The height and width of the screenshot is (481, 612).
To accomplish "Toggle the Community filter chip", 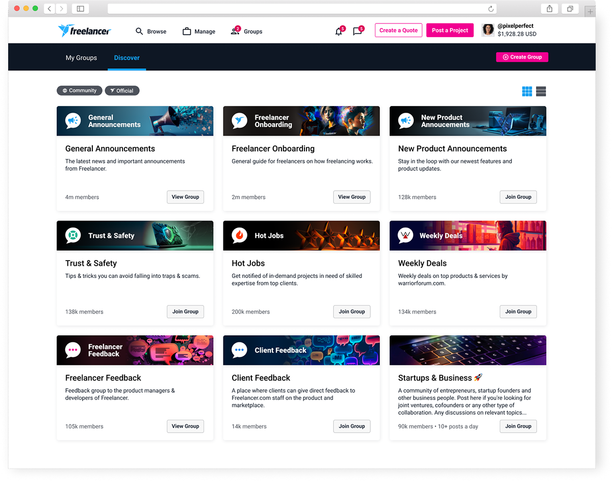I will tap(80, 91).
